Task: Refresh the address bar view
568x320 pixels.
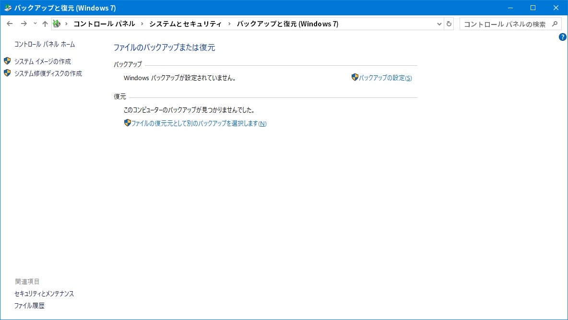Action: (449, 24)
